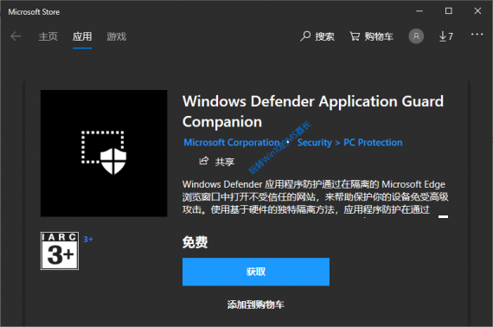Viewport: 493px width, 327px height.
Task: Open the Security category link
Action: pos(315,143)
